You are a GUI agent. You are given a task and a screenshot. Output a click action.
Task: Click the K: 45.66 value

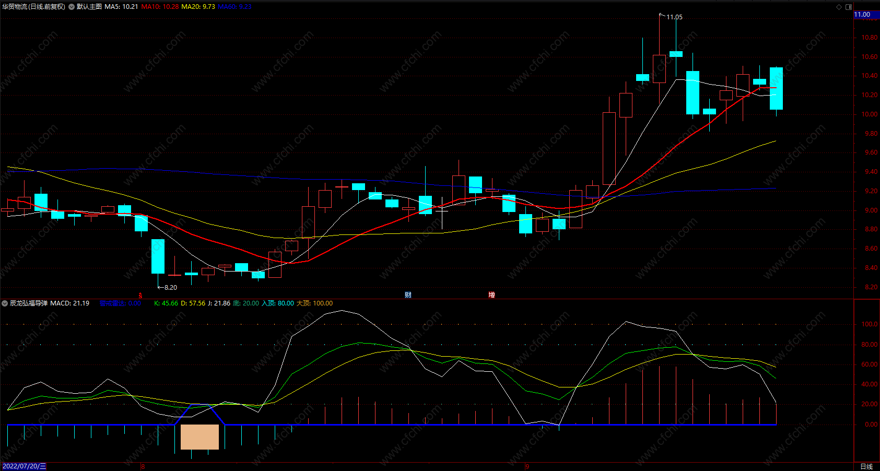pyautogui.click(x=166, y=303)
